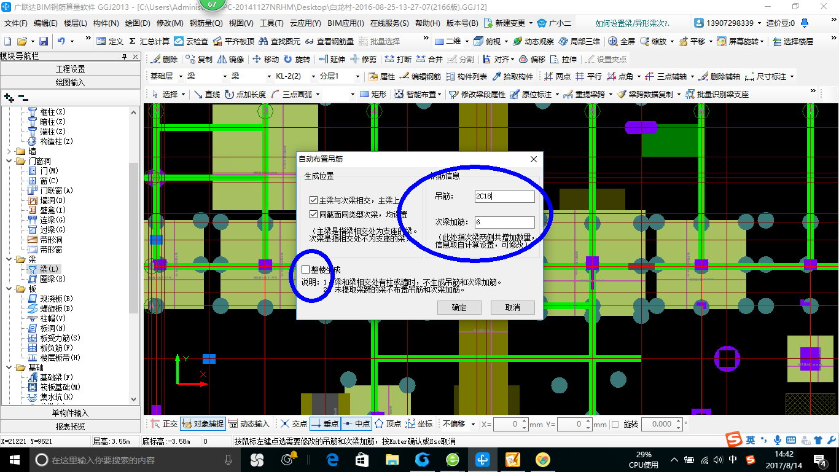Screen dimensions: 839x472
Task: Toggle 顶点 vertex snap
Action: (x=388, y=423)
